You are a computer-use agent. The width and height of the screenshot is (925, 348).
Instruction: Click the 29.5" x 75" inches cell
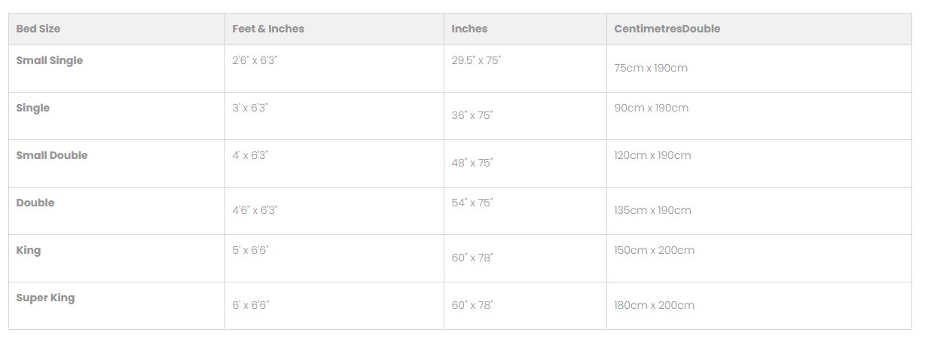pos(476,60)
